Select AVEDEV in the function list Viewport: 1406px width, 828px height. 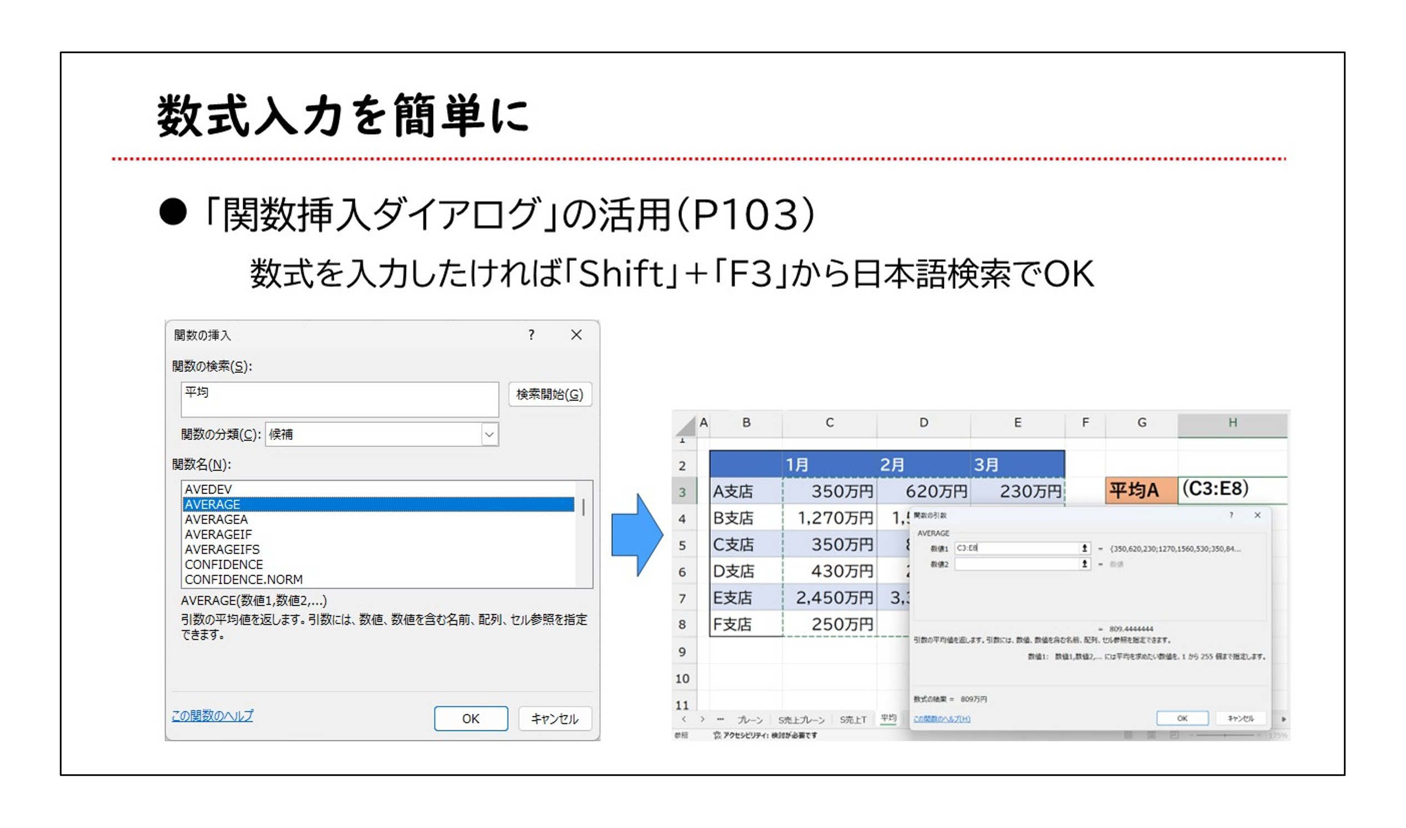tap(208, 489)
